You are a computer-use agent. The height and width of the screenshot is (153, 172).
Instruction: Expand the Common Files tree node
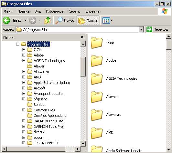[24, 110]
